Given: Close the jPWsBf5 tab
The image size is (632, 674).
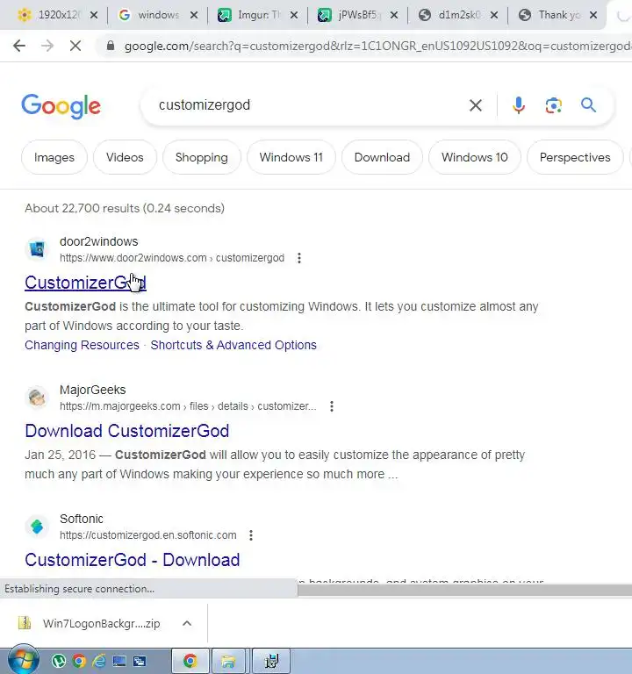Looking at the screenshot, I should [x=394, y=15].
